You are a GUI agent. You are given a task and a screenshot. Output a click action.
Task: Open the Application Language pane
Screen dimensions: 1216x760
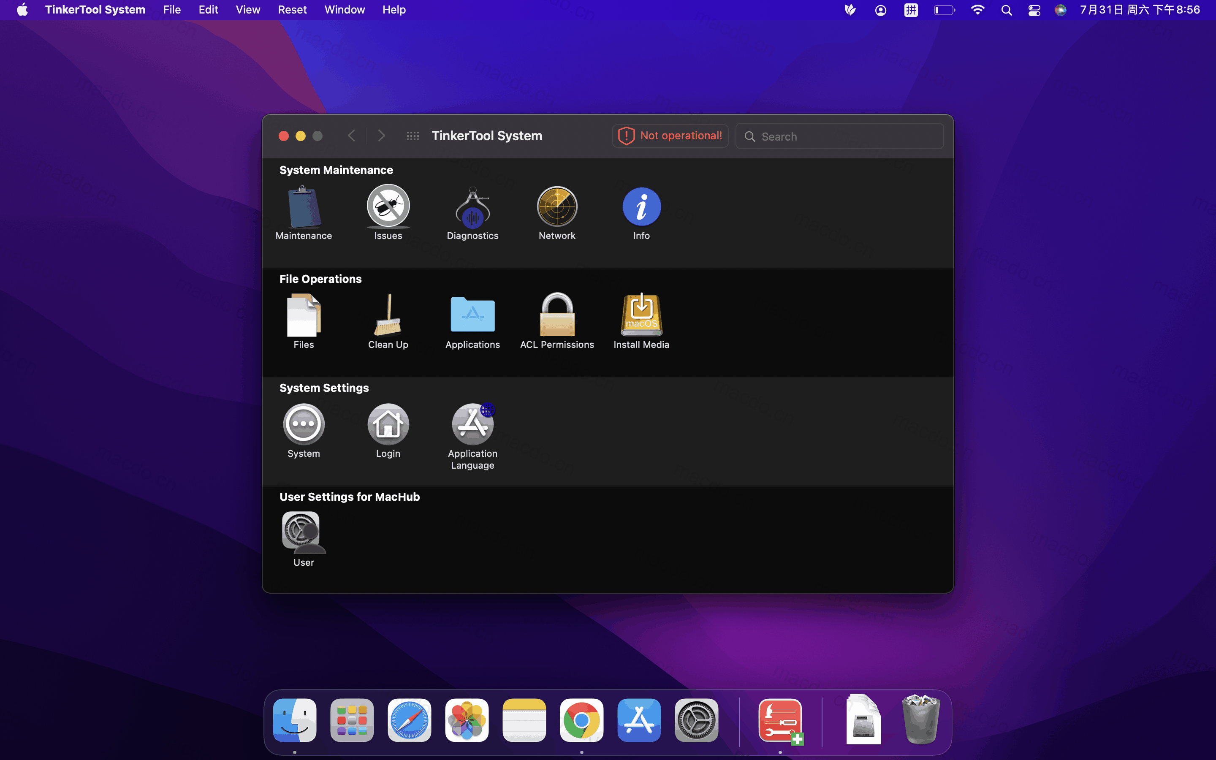(x=472, y=436)
